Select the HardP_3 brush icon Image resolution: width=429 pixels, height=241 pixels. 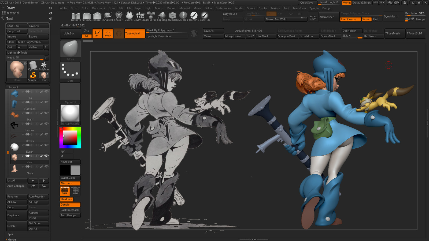tap(194, 16)
